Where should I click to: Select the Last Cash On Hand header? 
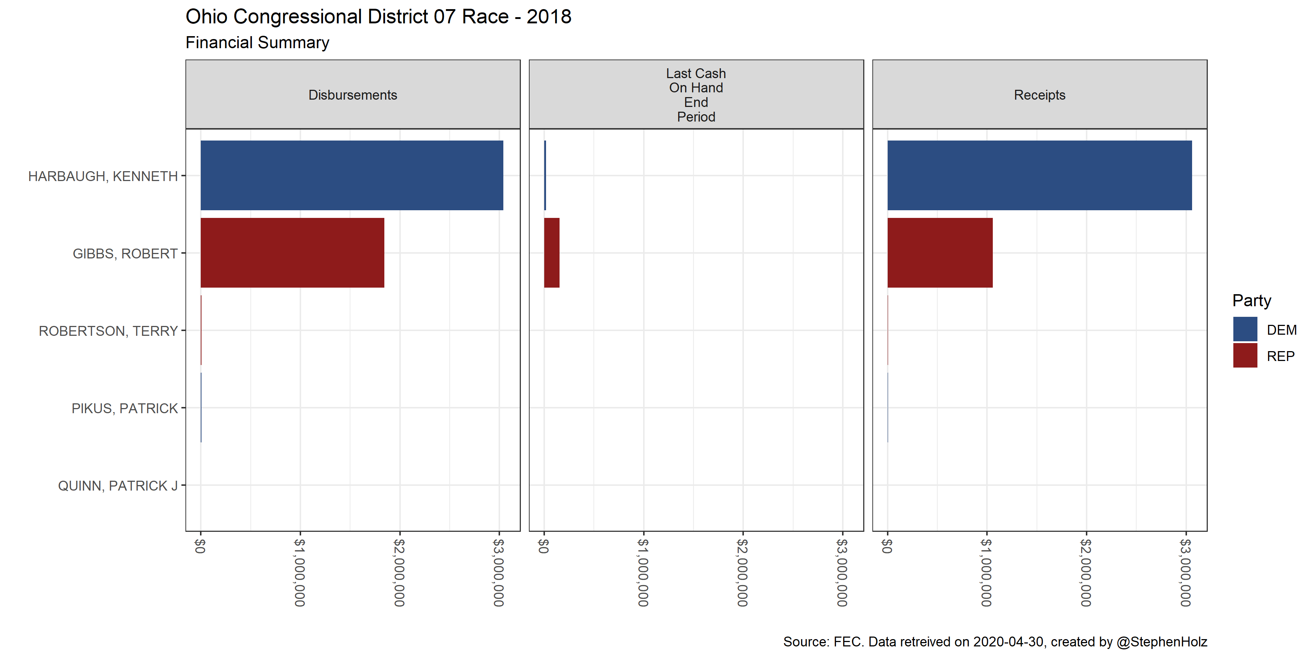tap(696, 95)
